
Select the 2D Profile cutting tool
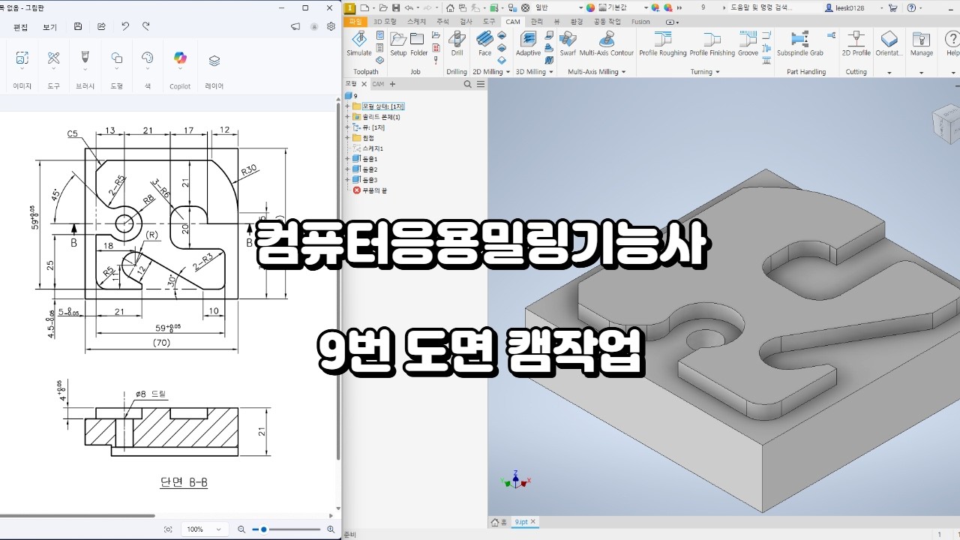[856, 43]
